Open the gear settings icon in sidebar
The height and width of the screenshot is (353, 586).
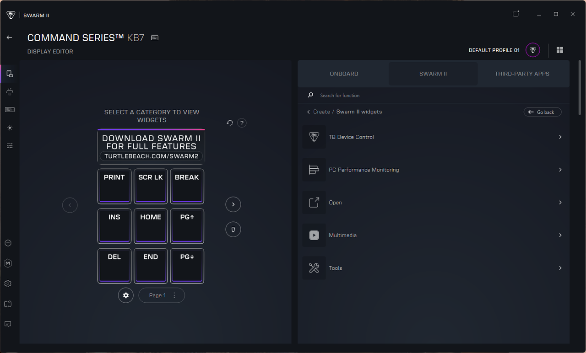8,283
